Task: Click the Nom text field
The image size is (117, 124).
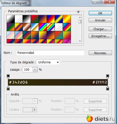Action: [50, 53]
